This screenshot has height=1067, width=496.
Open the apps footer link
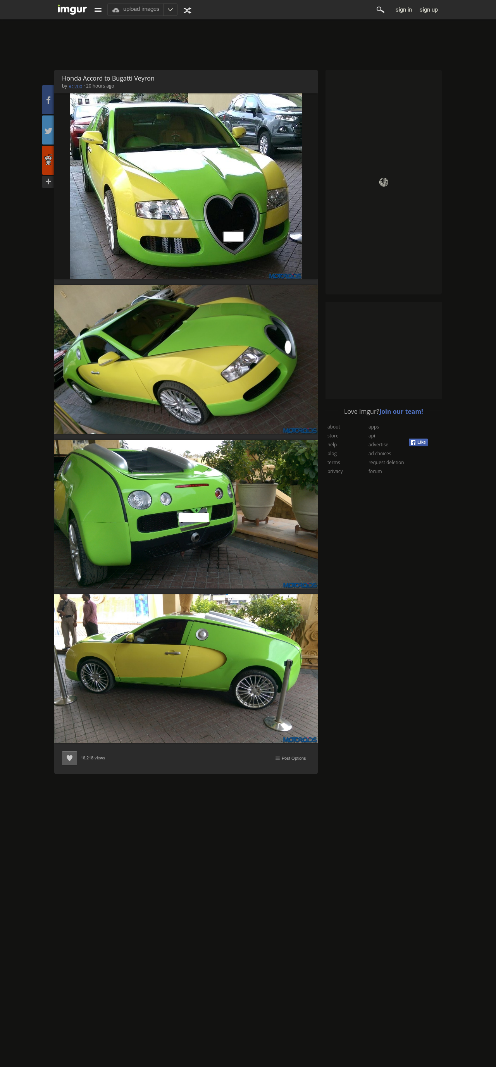(373, 427)
